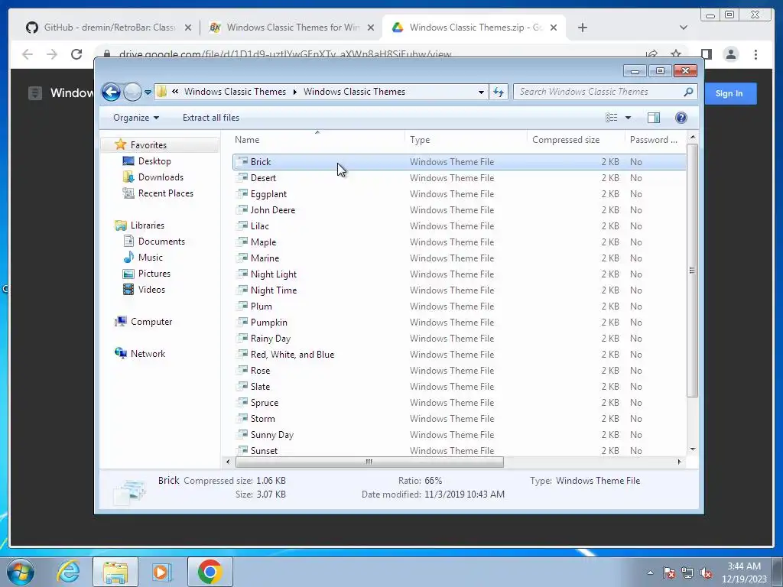The width and height of the screenshot is (783, 587).
Task: Select the Rose file name
Action: click(260, 371)
